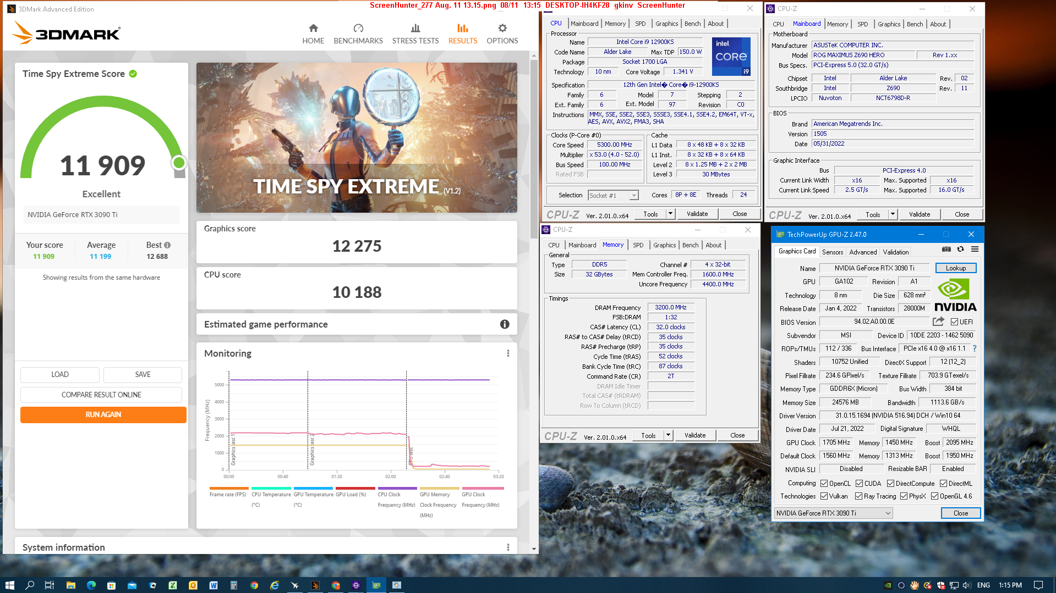Open 3DMark OPTIONS gear
The height and width of the screenshot is (593, 1056).
coord(502,34)
